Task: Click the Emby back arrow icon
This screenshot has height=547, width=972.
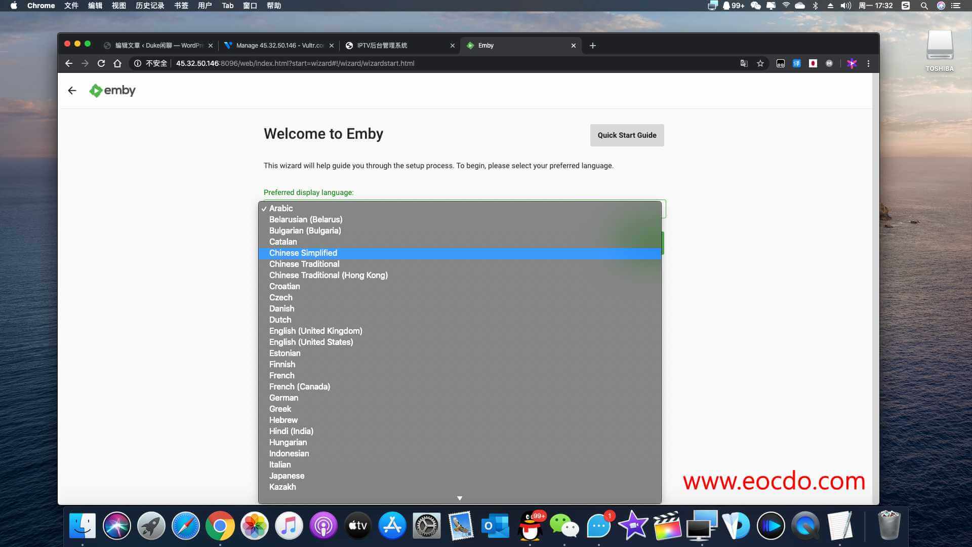Action: [x=72, y=91]
